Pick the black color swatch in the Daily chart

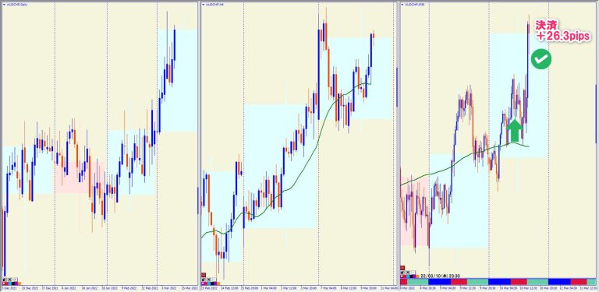13,283
